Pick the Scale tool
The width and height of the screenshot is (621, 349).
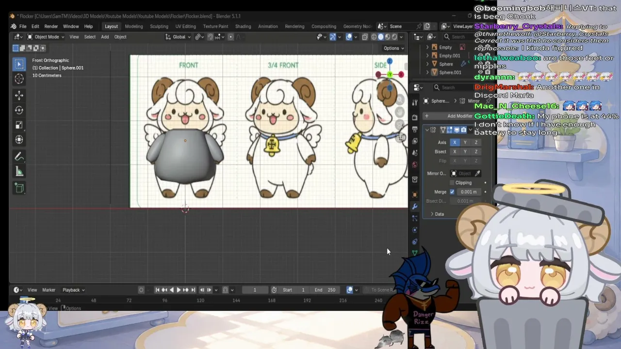[19, 125]
